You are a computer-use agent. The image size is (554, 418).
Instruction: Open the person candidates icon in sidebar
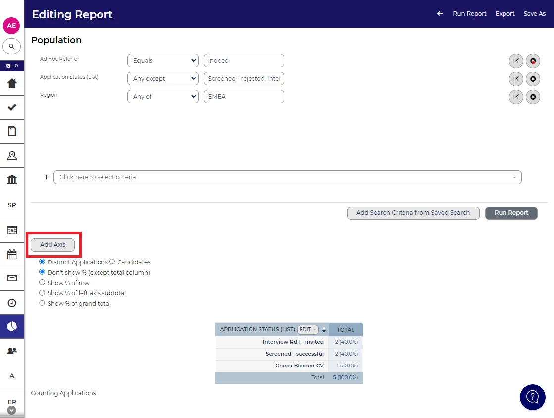tap(12, 156)
